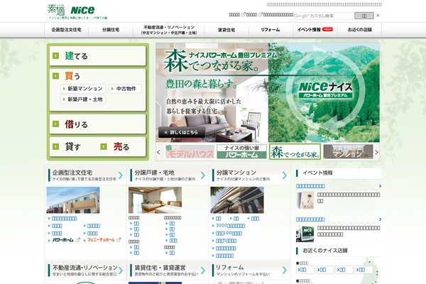Open the お近くの店舗 navigation menu

point(359,30)
